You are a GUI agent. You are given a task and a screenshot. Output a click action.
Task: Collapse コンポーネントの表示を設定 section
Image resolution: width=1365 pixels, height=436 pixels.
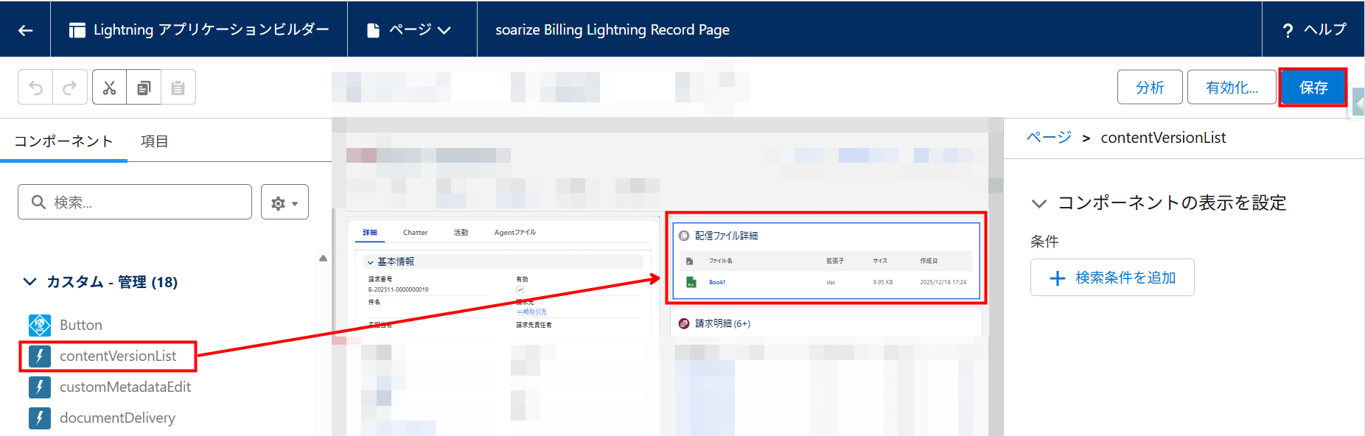point(1039,203)
